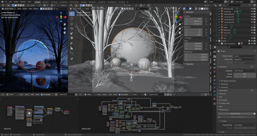Select the Select Box tool in viewport toolbar
The image size is (257, 136).
coord(72,14)
